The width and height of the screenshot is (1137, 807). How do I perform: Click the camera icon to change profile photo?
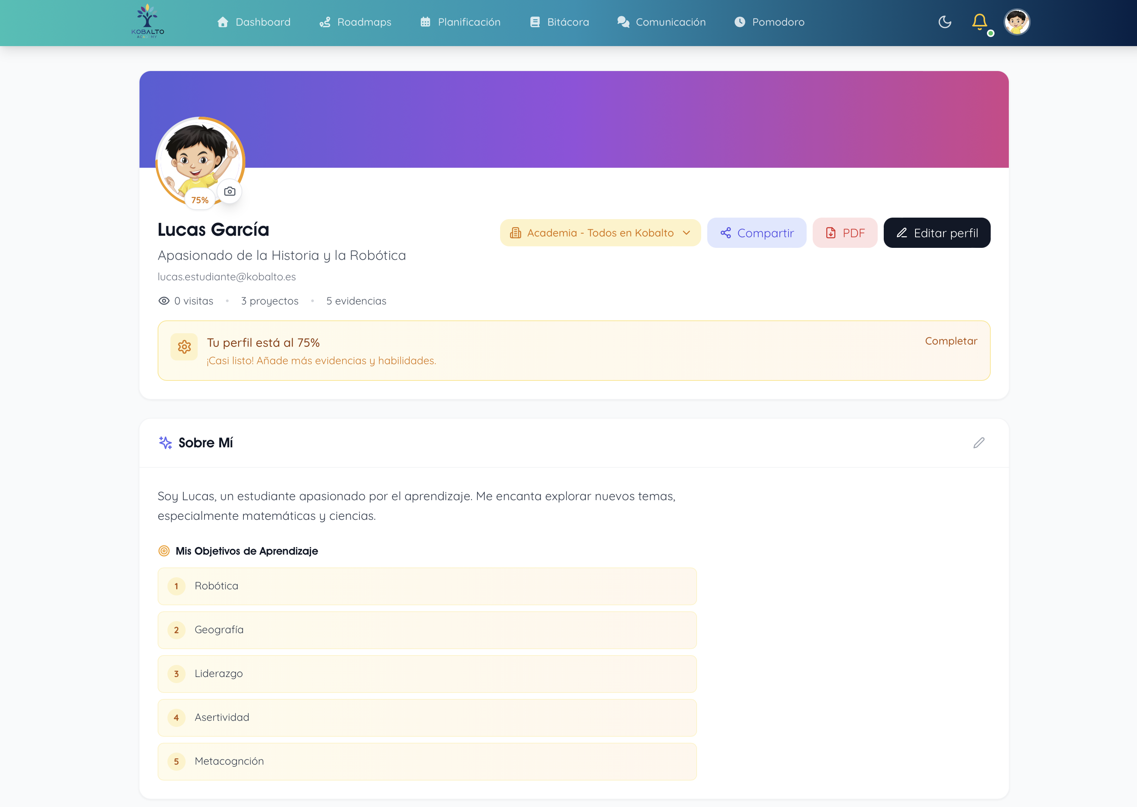pyautogui.click(x=229, y=191)
